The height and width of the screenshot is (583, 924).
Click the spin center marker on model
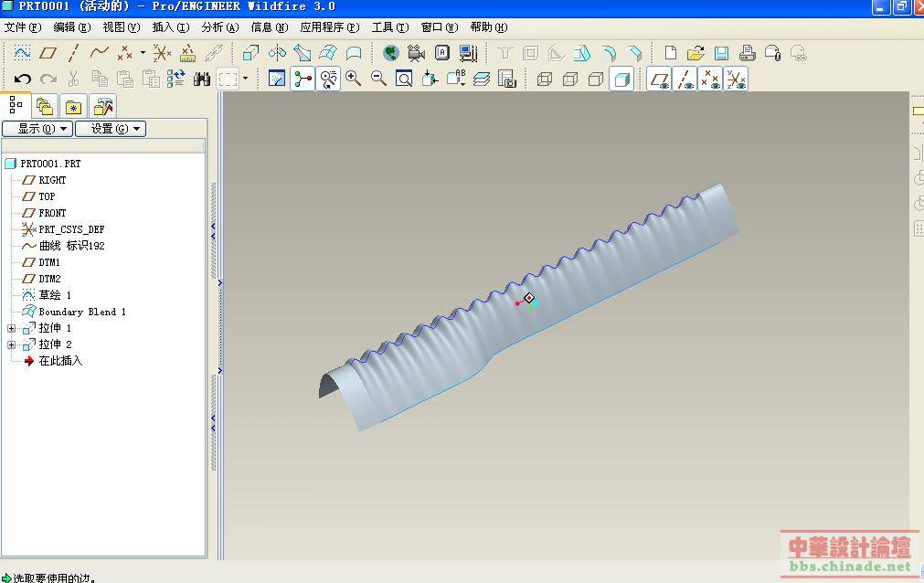pos(528,298)
